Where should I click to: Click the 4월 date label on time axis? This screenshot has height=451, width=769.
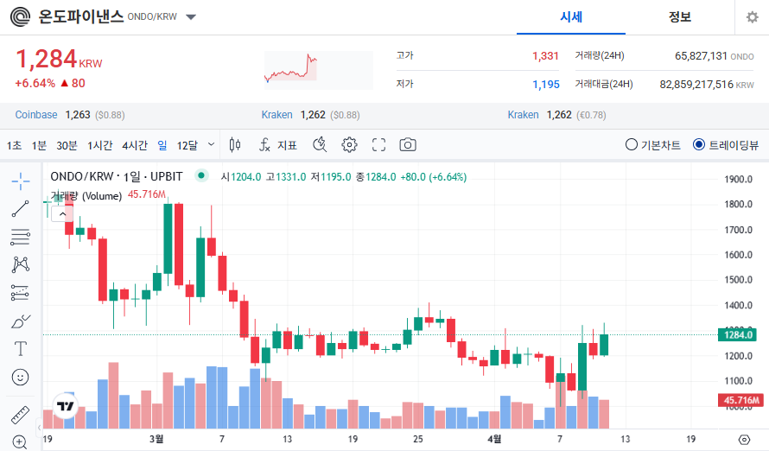click(494, 439)
